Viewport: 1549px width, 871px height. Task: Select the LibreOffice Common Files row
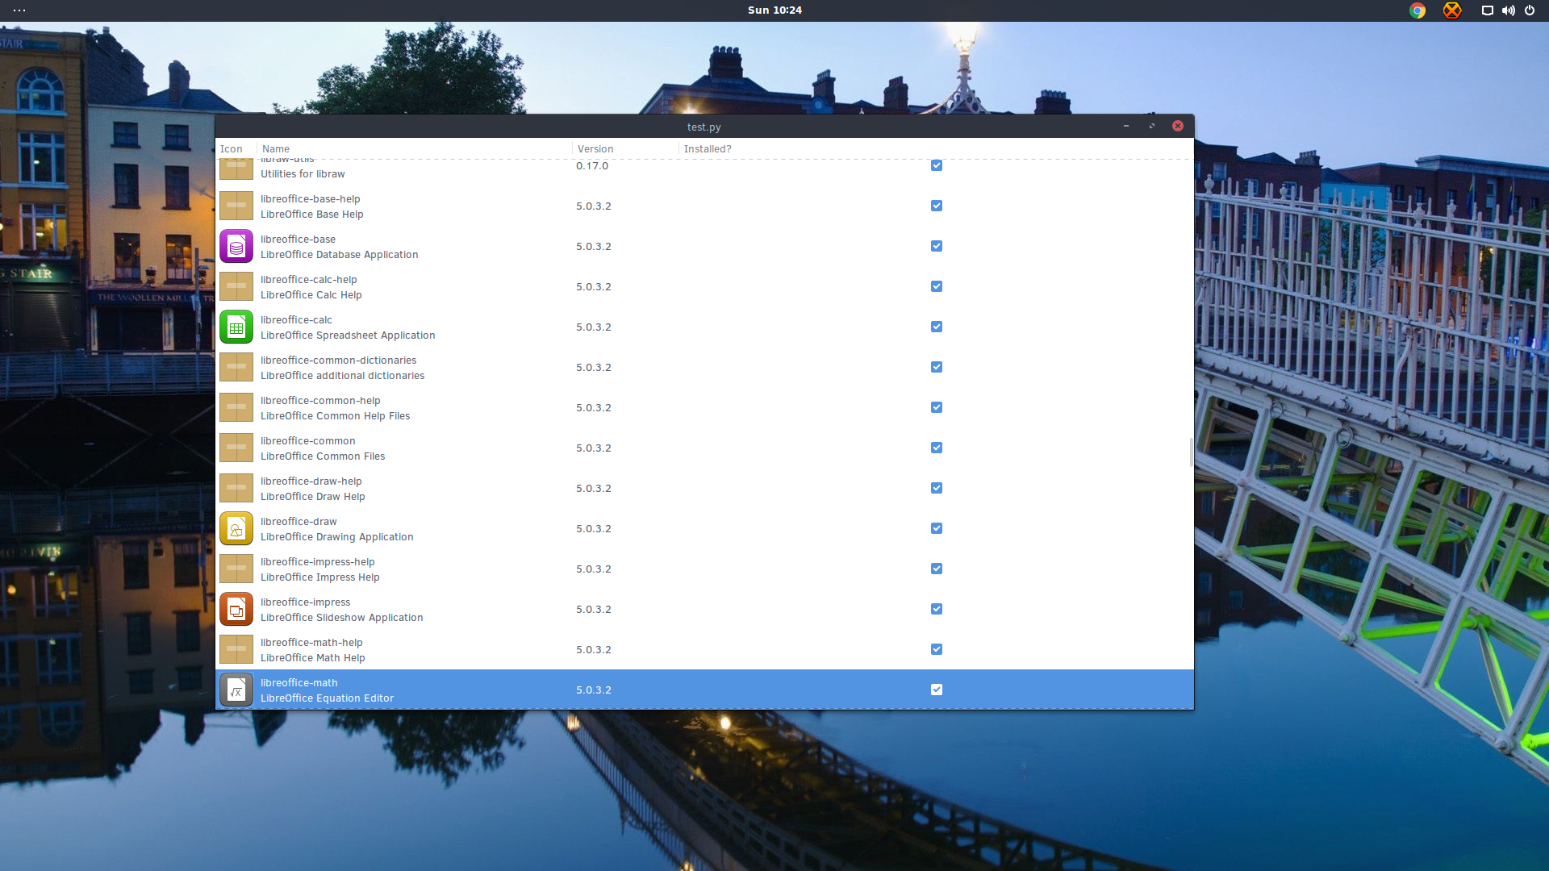click(704, 448)
